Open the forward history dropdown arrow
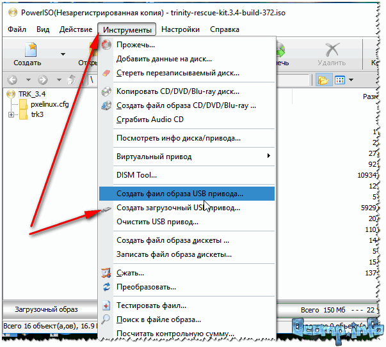386x347 pixels. (x=59, y=80)
